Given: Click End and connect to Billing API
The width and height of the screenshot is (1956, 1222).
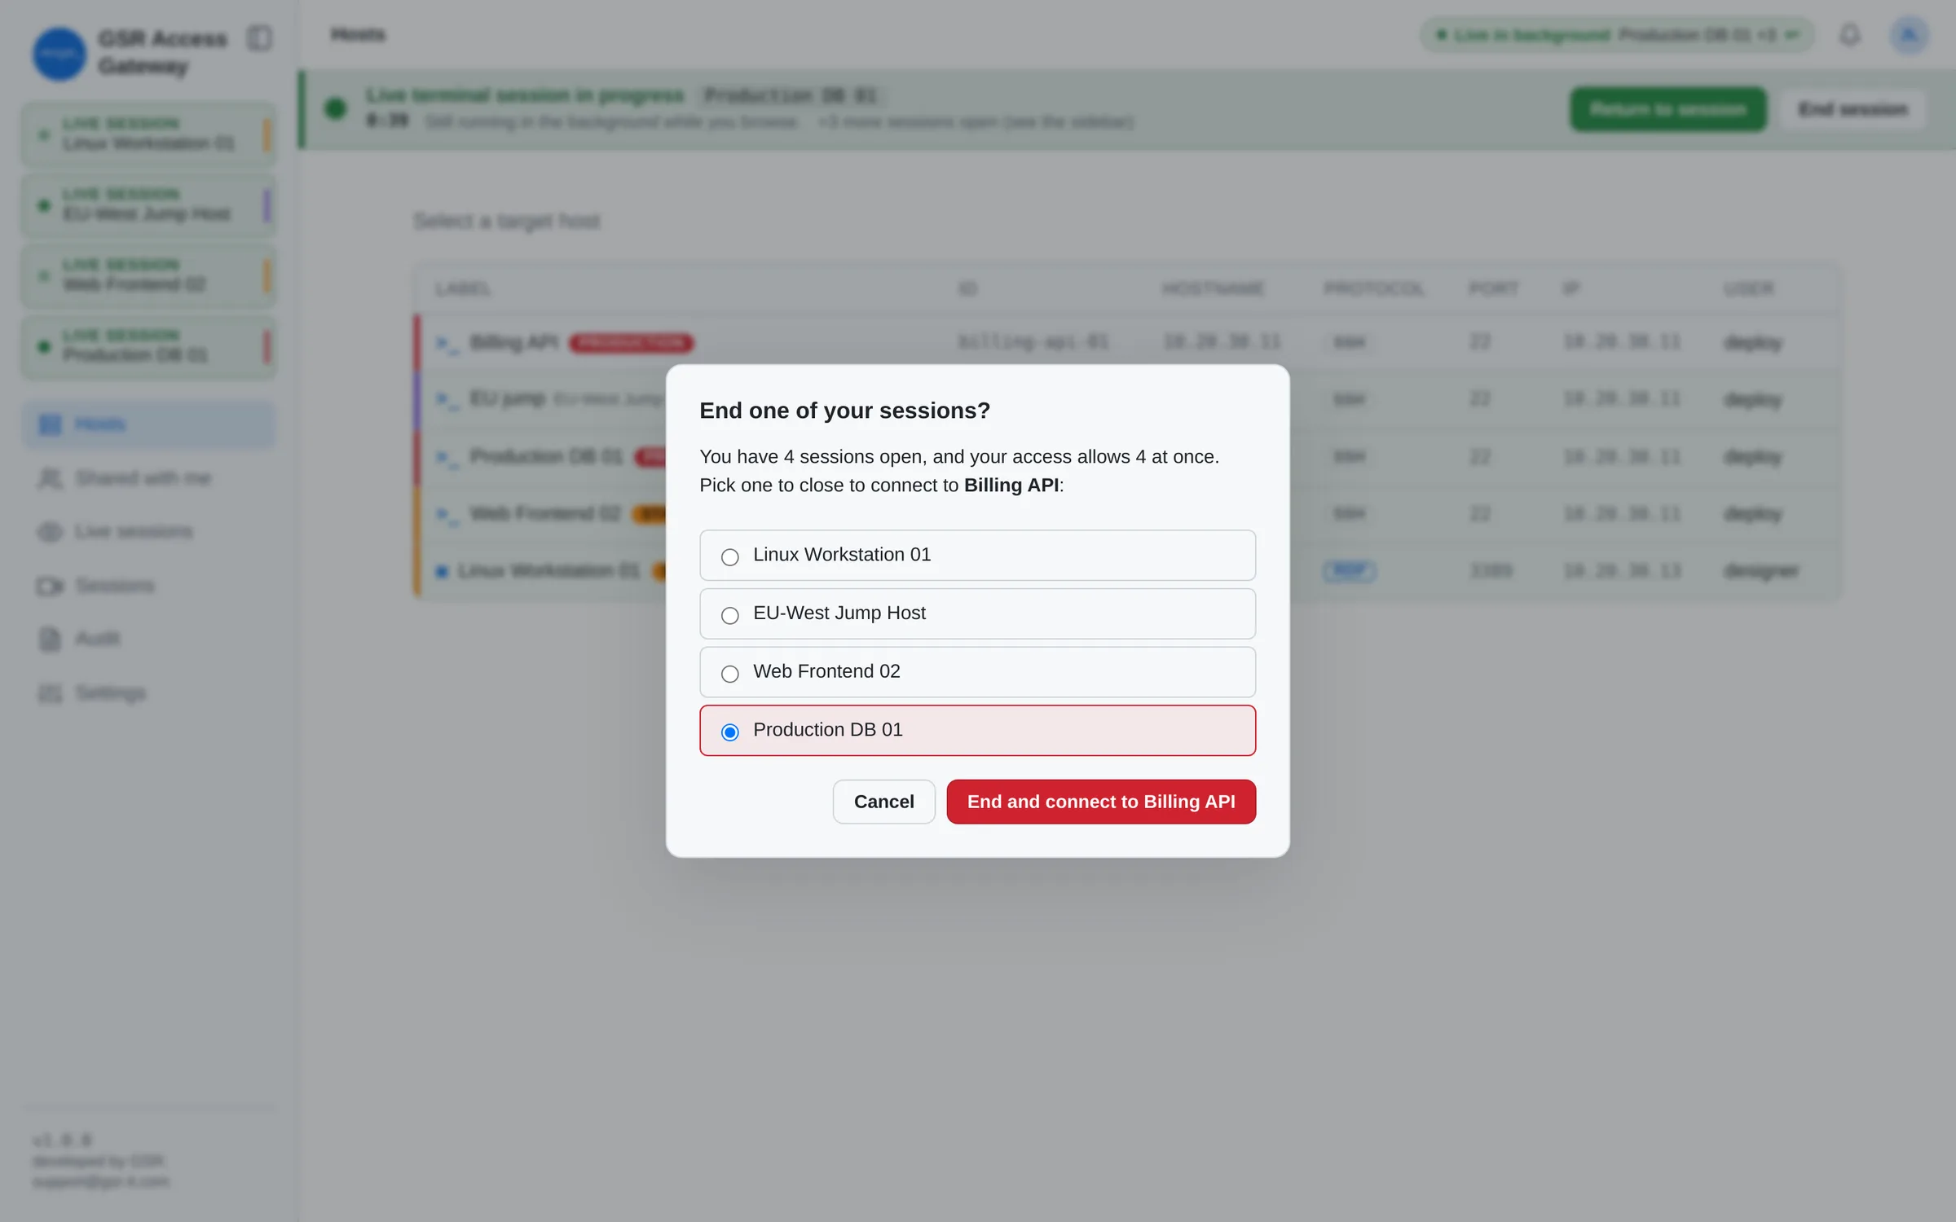Looking at the screenshot, I should 1101,802.
